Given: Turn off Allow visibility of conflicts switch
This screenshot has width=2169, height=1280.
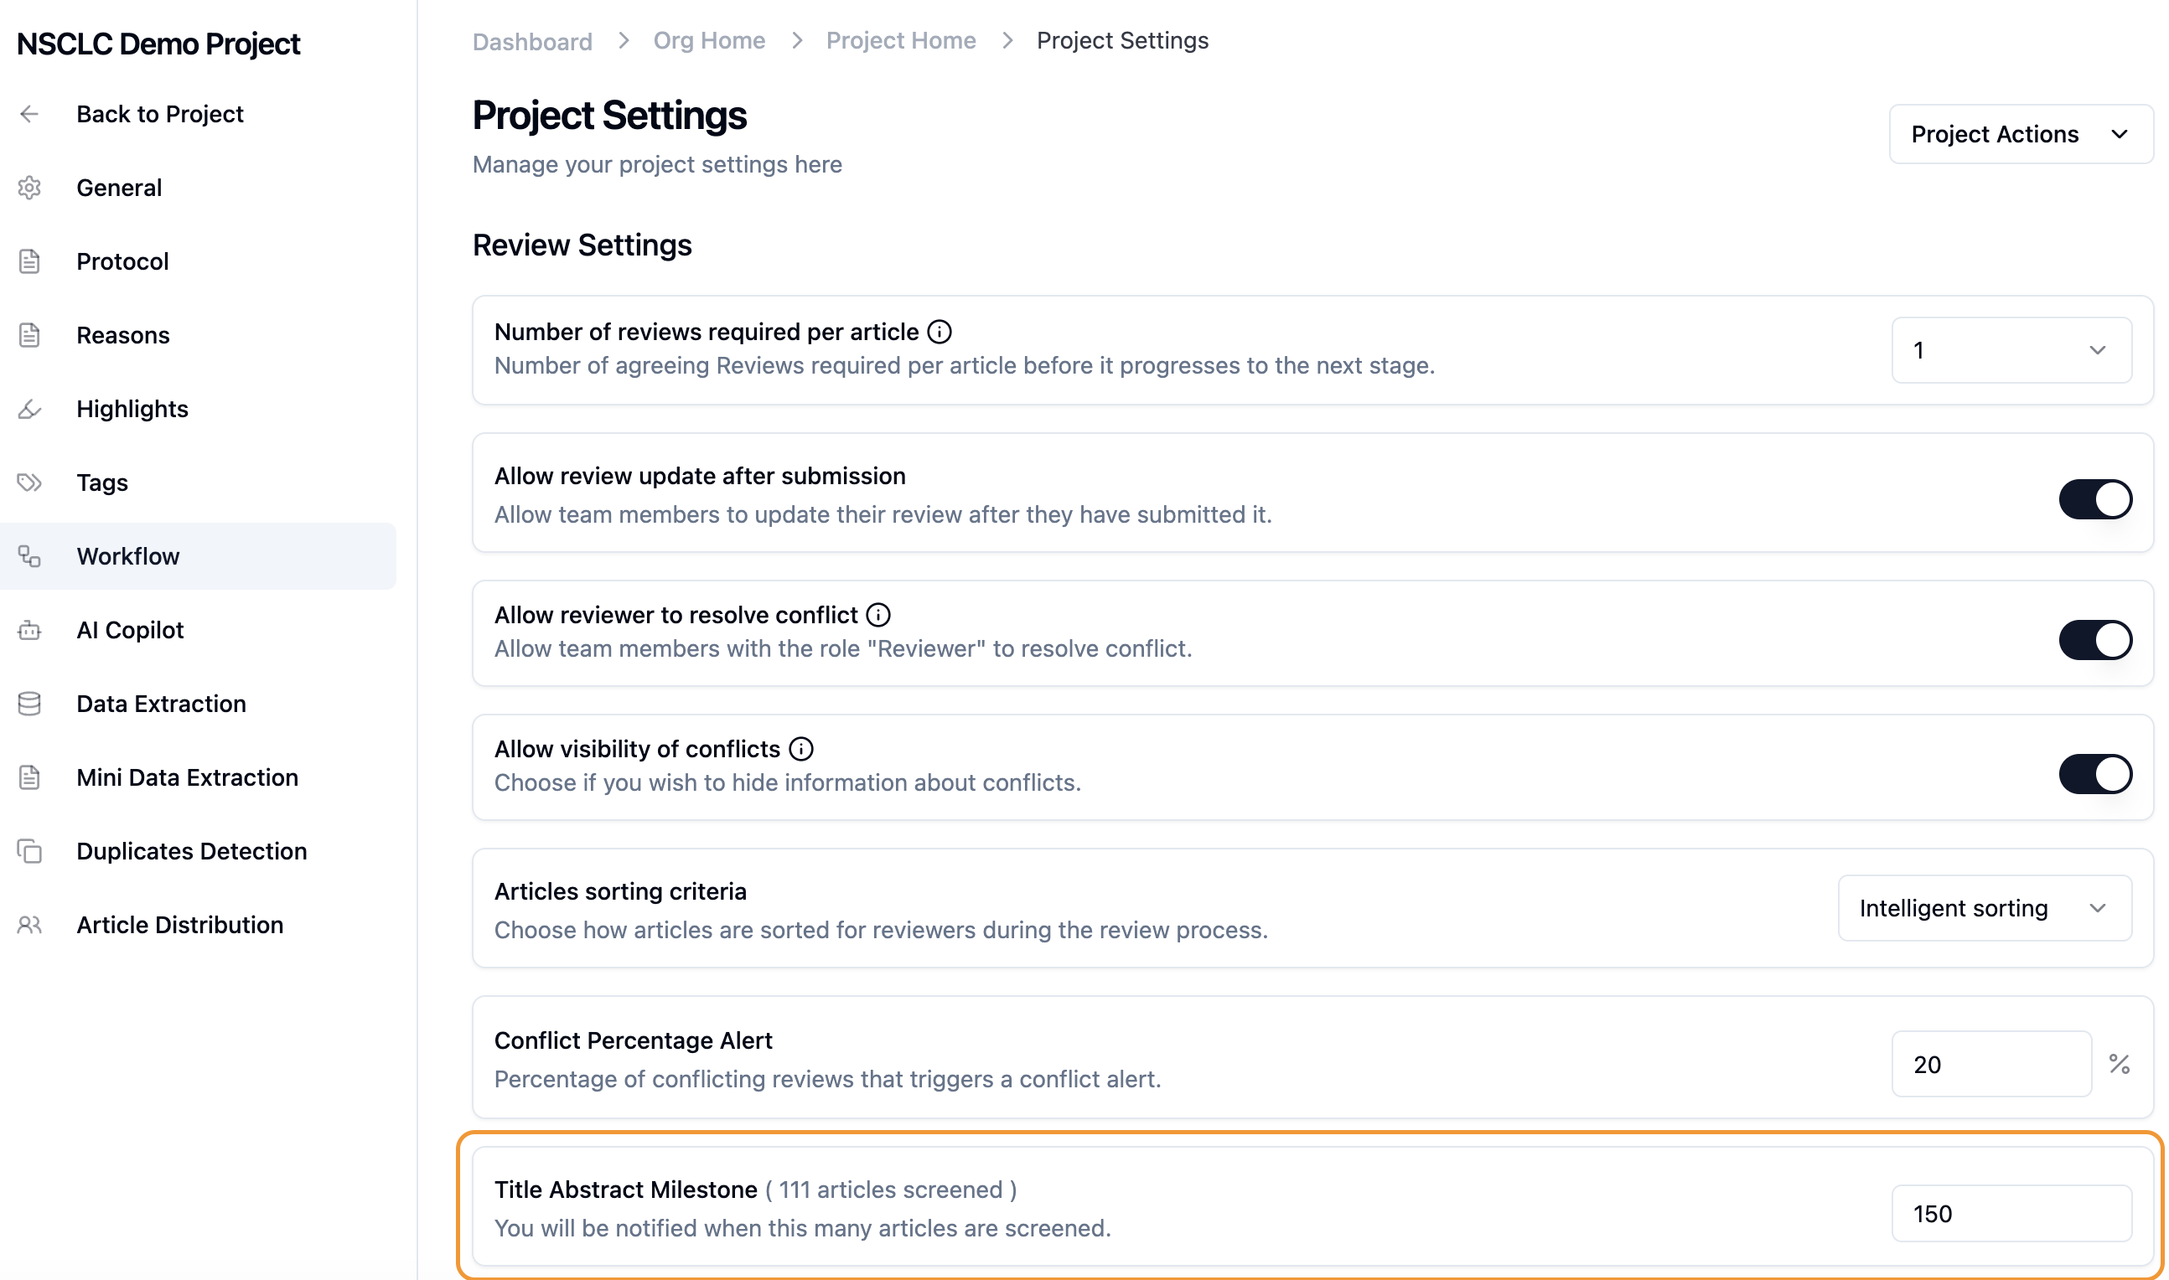Looking at the screenshot, I should tap(2094, 774).
